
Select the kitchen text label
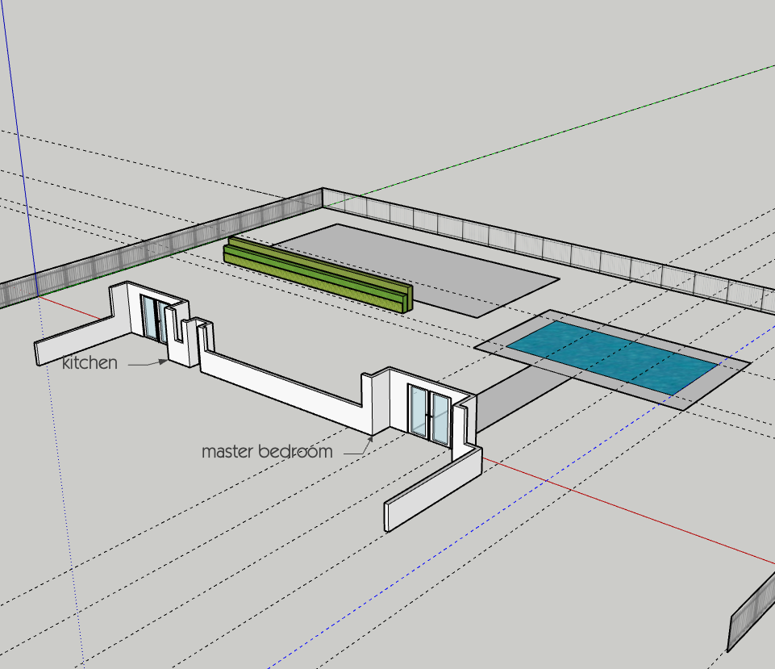pos(90,363)
